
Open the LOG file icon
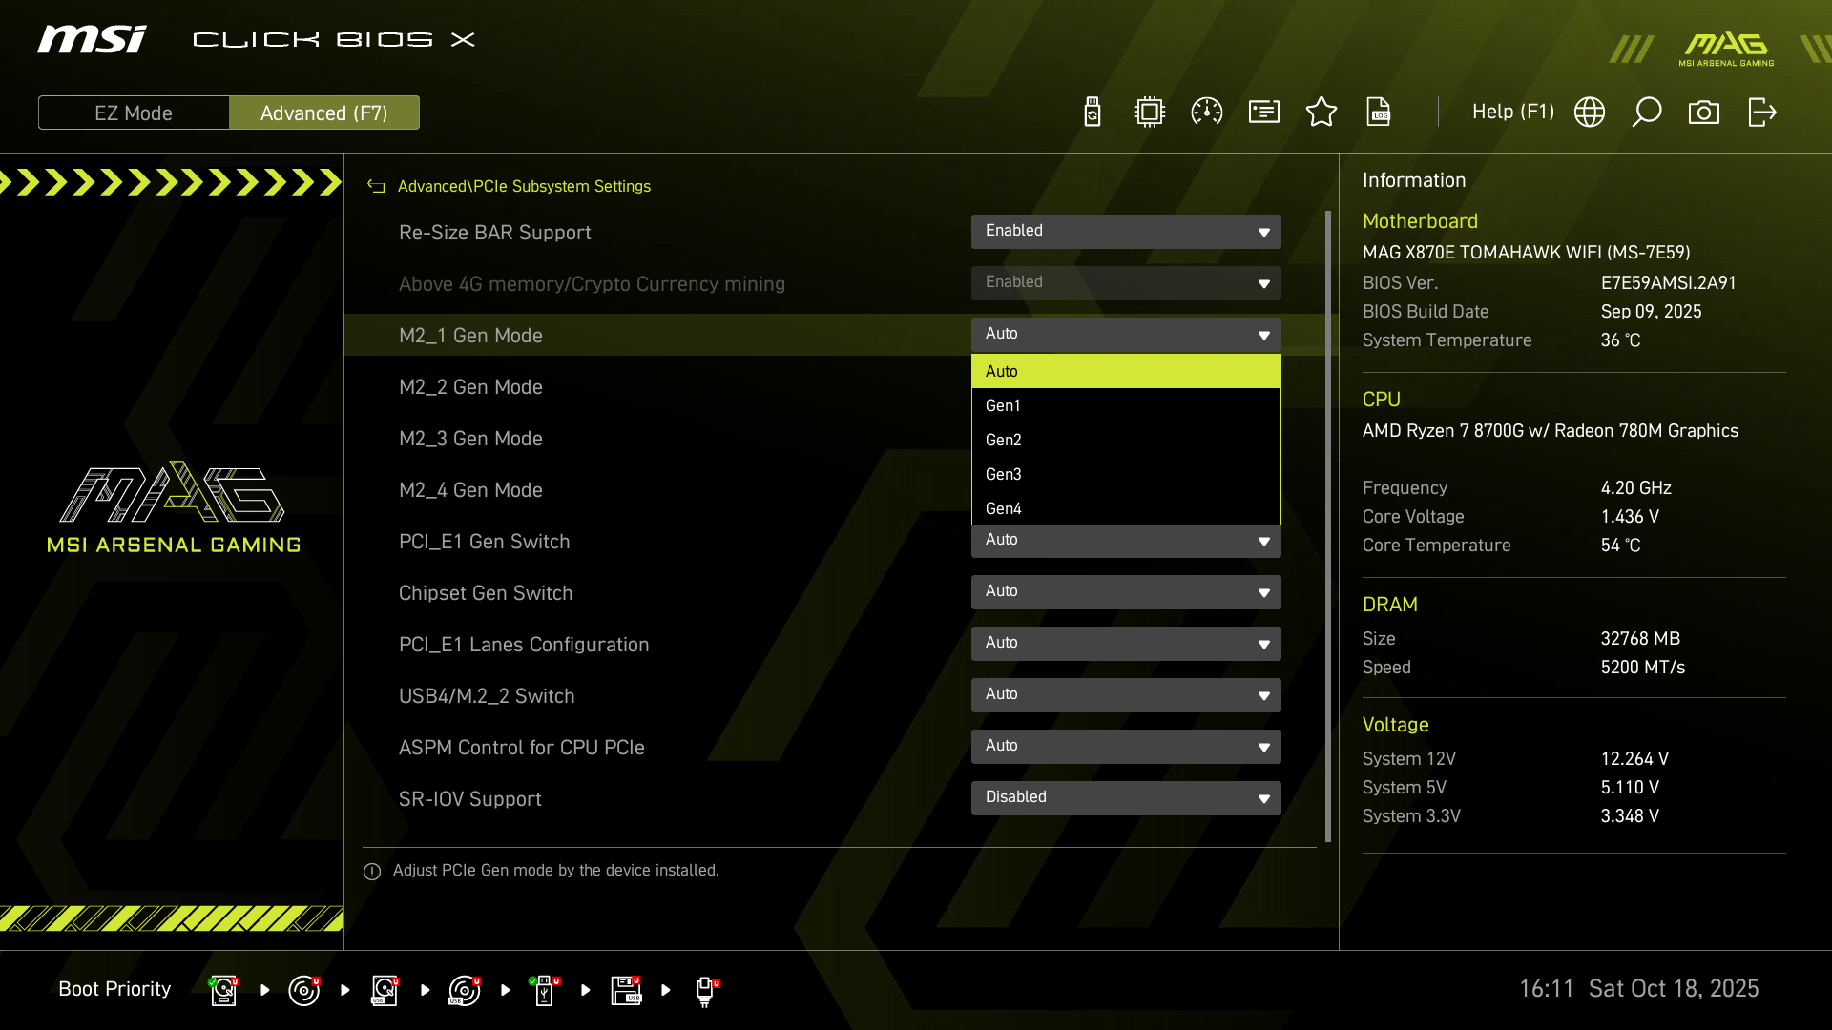click(x=1379, y=112)
